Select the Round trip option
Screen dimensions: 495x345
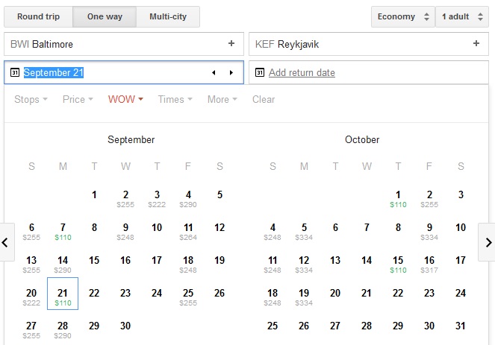pos(40,16)
